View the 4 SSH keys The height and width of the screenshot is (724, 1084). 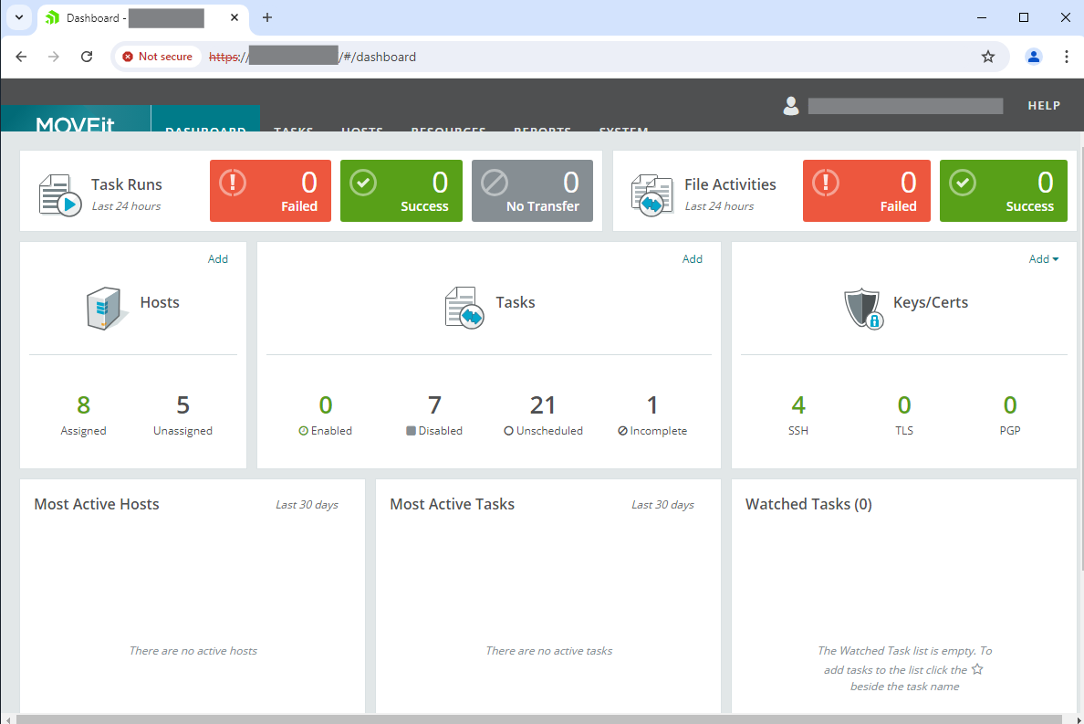coord(798,414)
